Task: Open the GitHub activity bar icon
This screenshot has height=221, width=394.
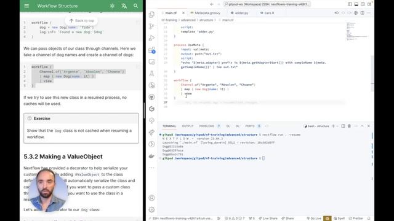Action: 151,97
